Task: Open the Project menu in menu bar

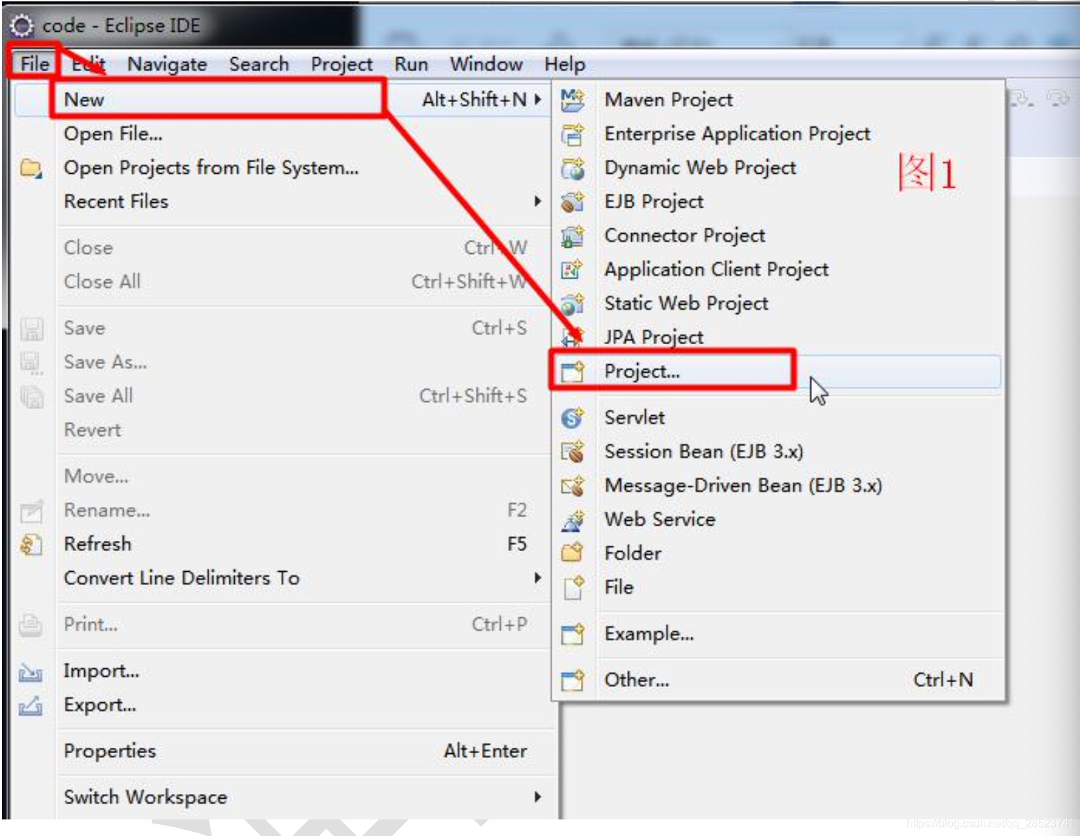Action: pos(342,64)
